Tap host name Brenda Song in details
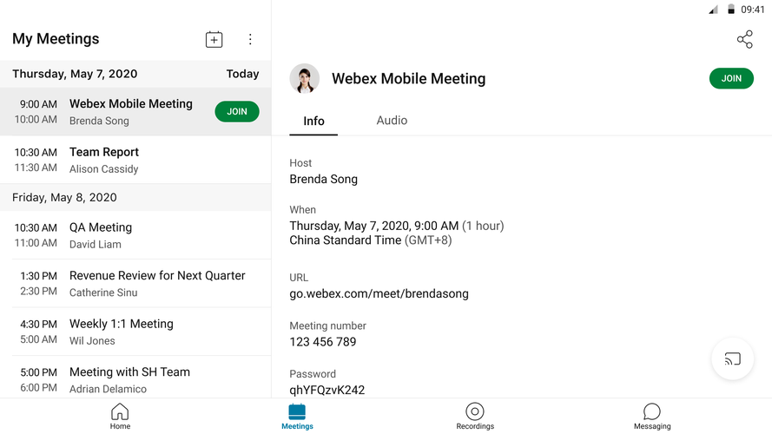Screen dimensions: 772x434 point(323,179)
